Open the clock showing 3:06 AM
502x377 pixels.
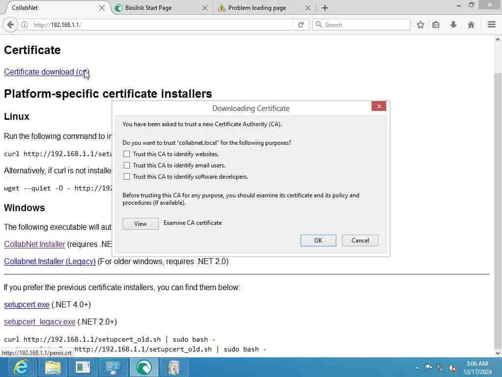[477, 367]
